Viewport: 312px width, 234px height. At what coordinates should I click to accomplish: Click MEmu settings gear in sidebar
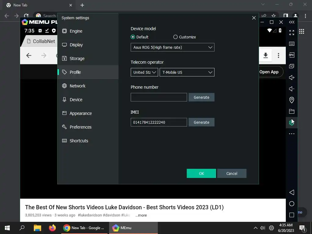[291, 122]
